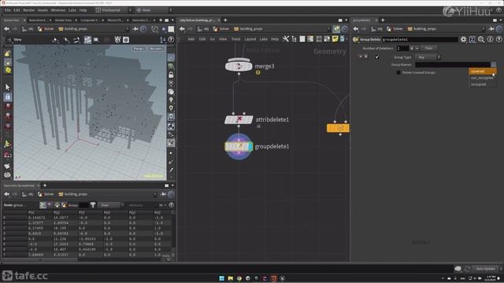The image size is (504, 283).
Task: Click back arrow in parameter pane path bar
Action: pyautogui.click(x=356, y=29)
